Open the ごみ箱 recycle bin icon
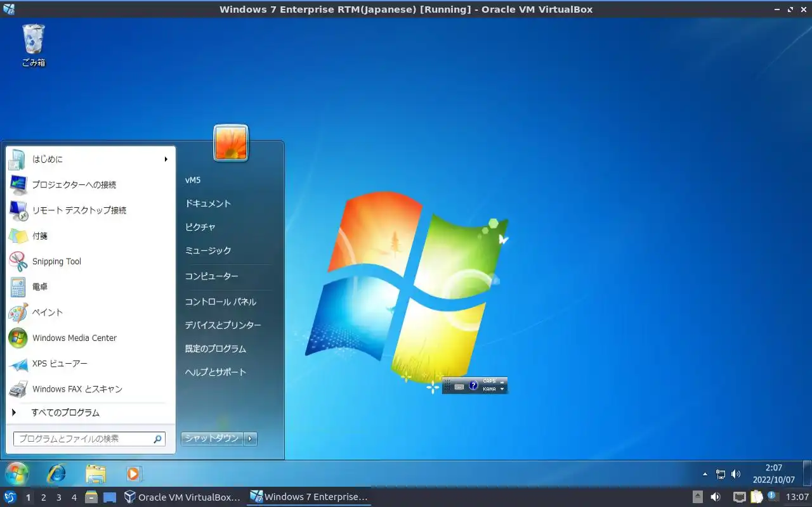The height and width of the screenshot is (507, 812). coord(34,46)
